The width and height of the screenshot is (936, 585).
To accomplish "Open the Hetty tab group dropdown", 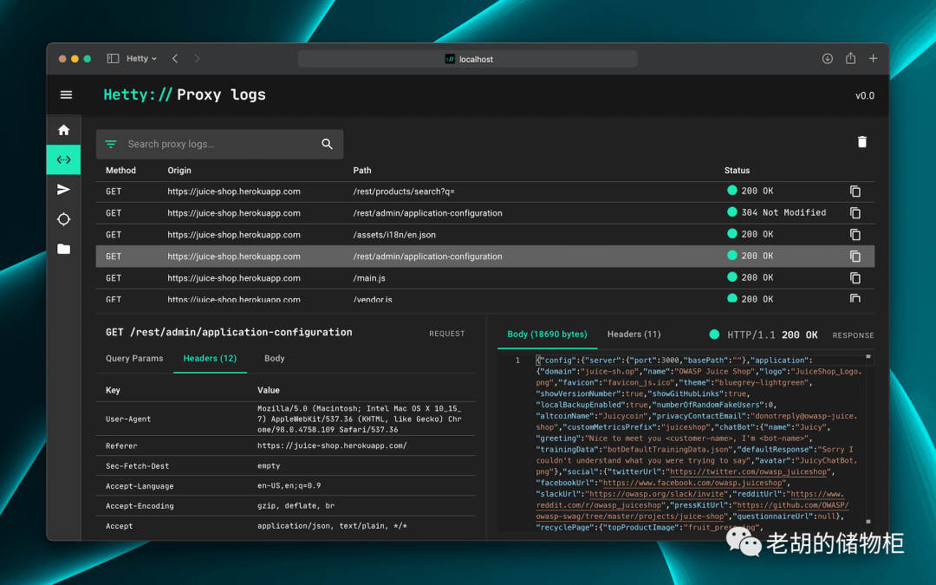I will pyautogui.click(x=141, y=59).
